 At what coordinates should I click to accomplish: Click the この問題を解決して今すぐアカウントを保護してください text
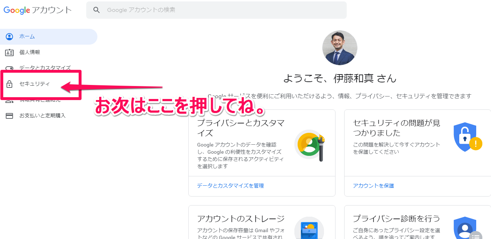point(396,148)
